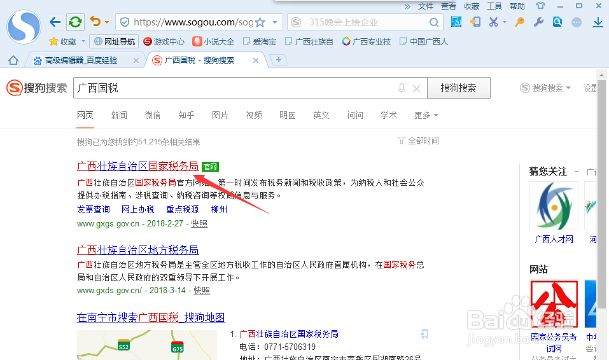Switch to 高级编辑器_百度经验 tab

(x=81, y=60)
